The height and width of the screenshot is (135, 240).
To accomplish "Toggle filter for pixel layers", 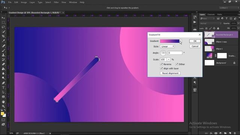I will click(x=218, y=18).
